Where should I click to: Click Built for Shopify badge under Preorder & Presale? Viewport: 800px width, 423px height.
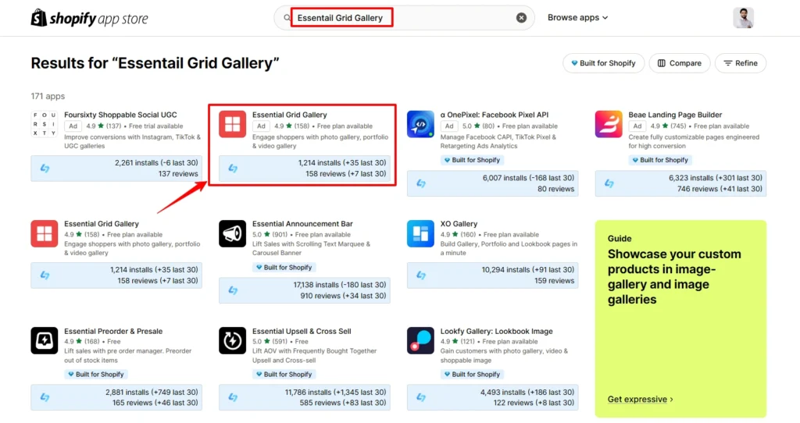96,375
